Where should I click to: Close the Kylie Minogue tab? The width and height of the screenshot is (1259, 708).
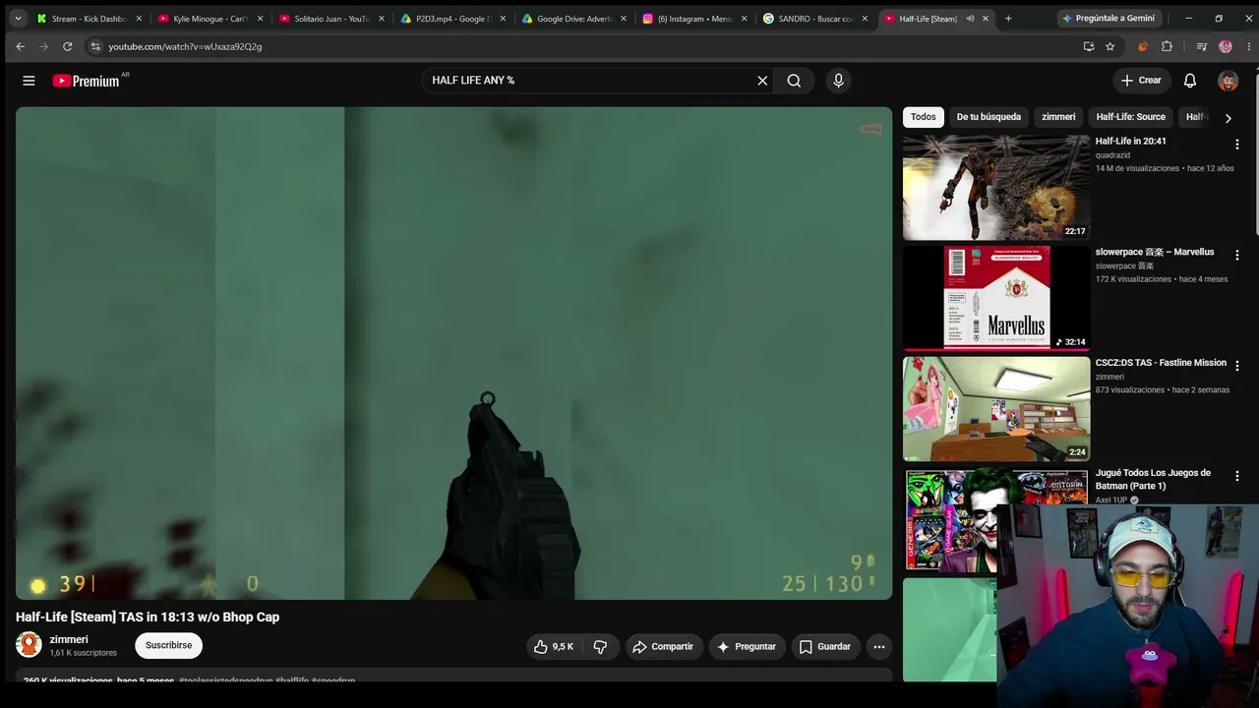coord(260,19)
